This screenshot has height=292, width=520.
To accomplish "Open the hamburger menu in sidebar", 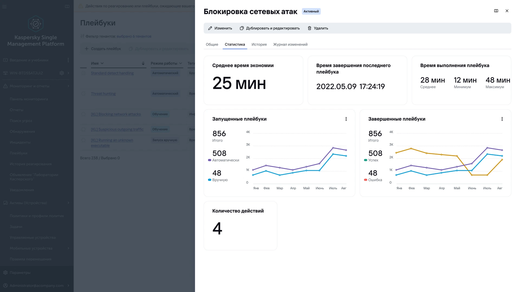I will point(4,6).
